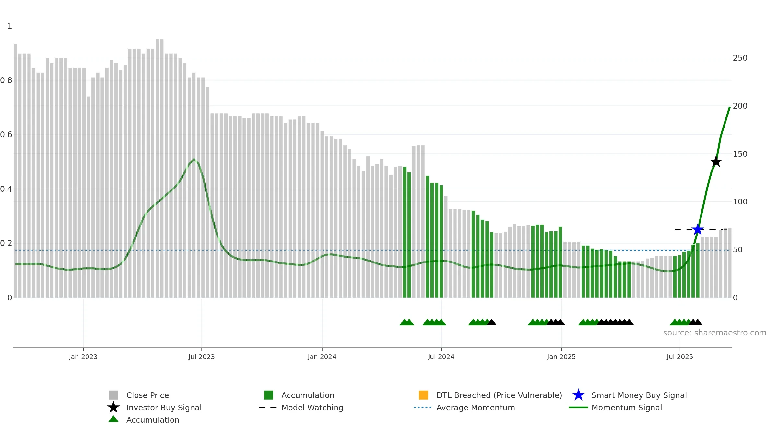This screenshot has height=438, width=778.
Task: Select the Jan 2025 axis tick label
Action: click(x=561, y=357)
